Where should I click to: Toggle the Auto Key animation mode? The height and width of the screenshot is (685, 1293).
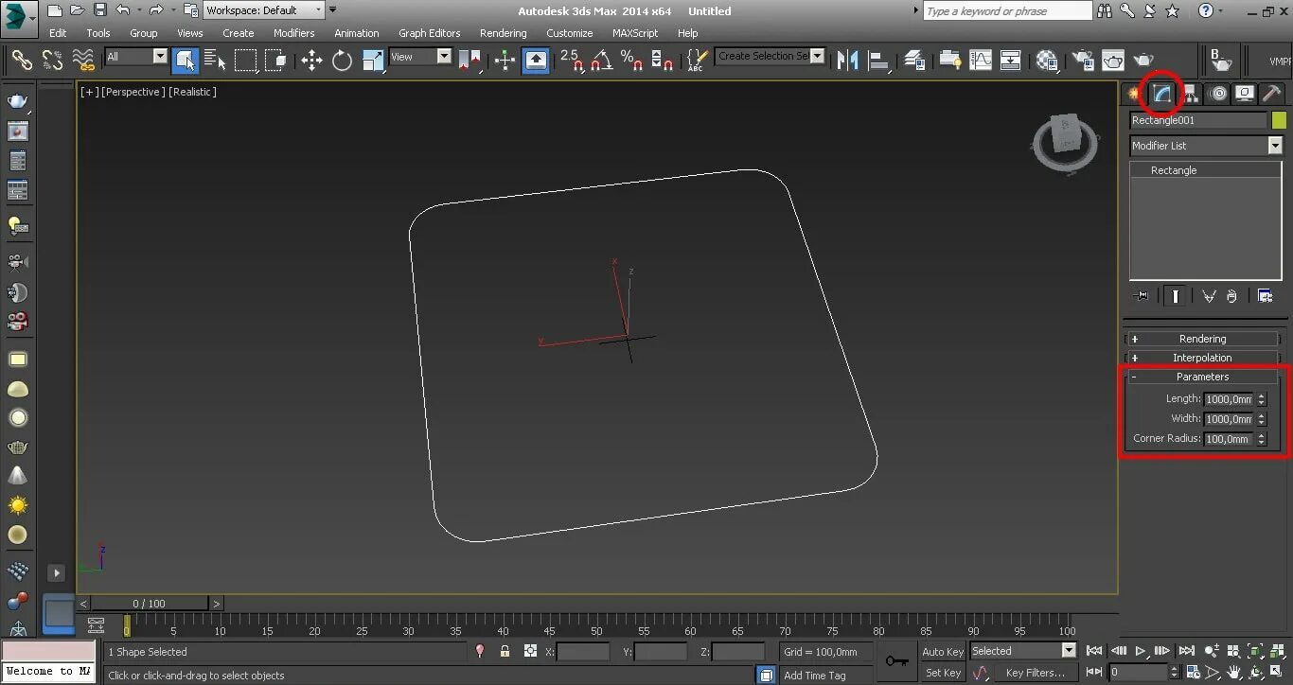pyautogui.click(x=943, y=651)
